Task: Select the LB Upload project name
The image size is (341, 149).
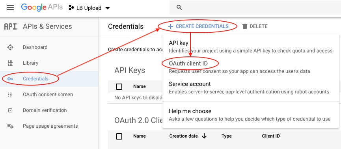Action: (x=89, y=8)
